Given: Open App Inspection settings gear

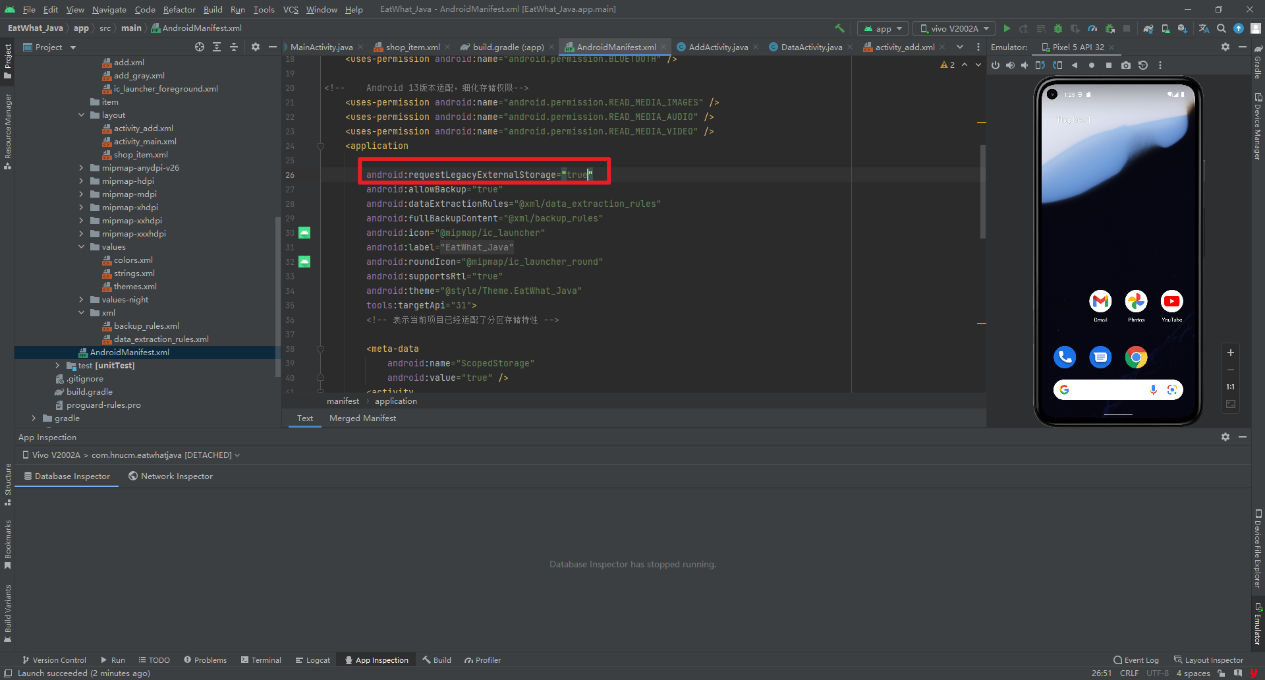Looking at the screenshot, I should pyautogui.click(x=1225, y=437).
